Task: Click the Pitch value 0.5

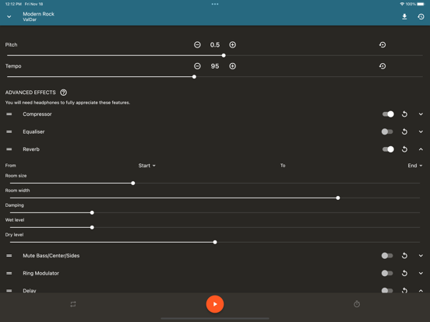Action: click(x=215, y=44)
